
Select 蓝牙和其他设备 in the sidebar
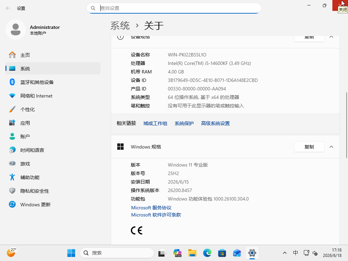(x=53, y=82)
